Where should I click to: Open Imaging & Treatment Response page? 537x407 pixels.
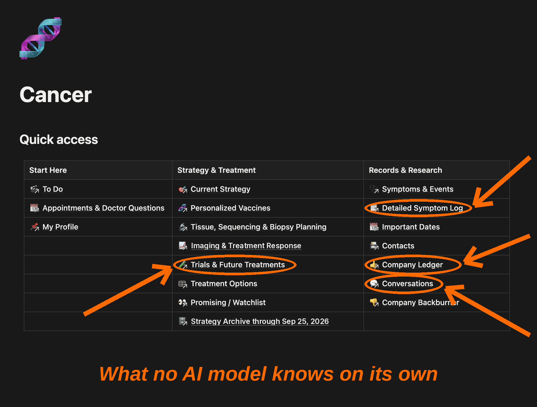[246, 246]
